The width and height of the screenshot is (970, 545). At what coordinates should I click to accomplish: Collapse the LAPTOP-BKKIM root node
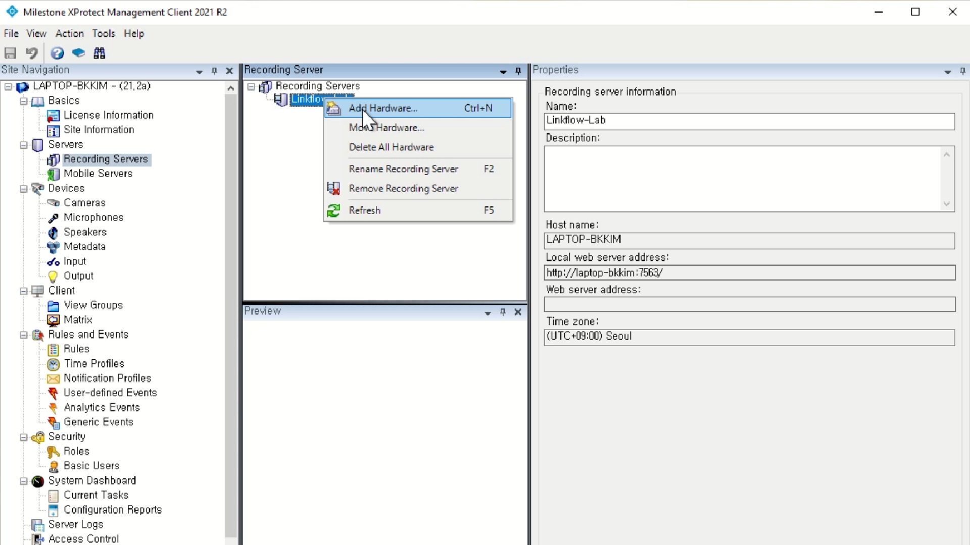point(8,87)
